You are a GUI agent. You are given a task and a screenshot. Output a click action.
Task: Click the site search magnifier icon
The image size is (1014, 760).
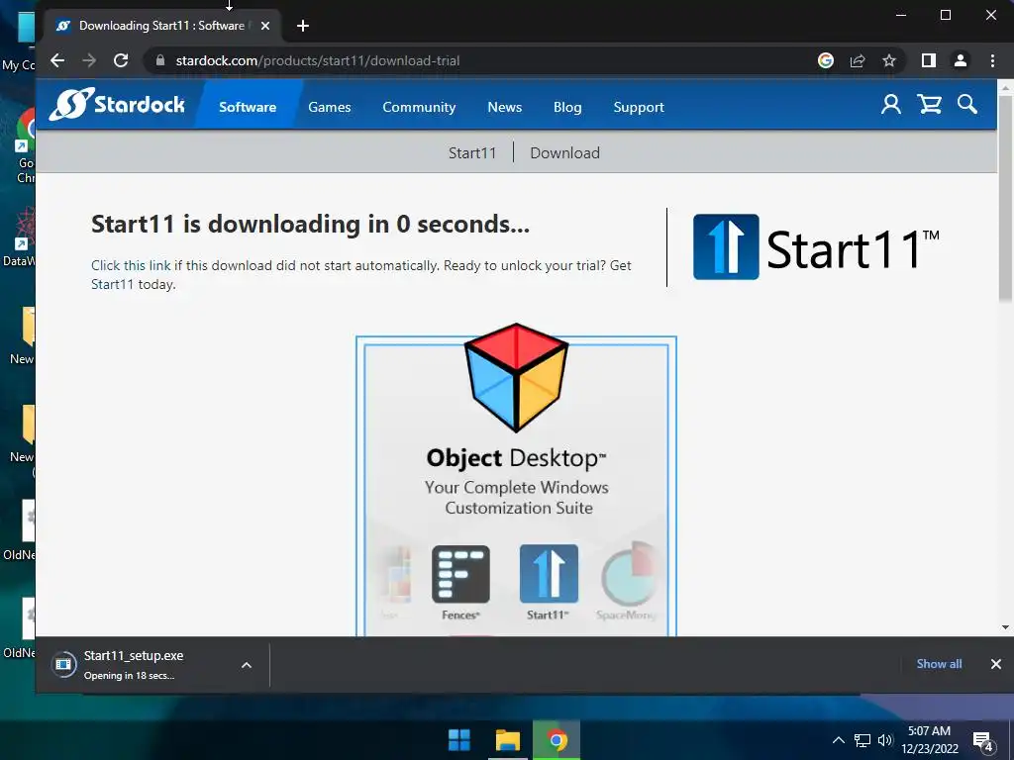click(967, 104)
